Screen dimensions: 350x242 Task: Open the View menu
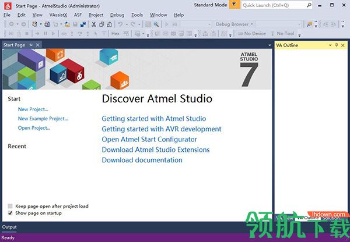(37, 15)
